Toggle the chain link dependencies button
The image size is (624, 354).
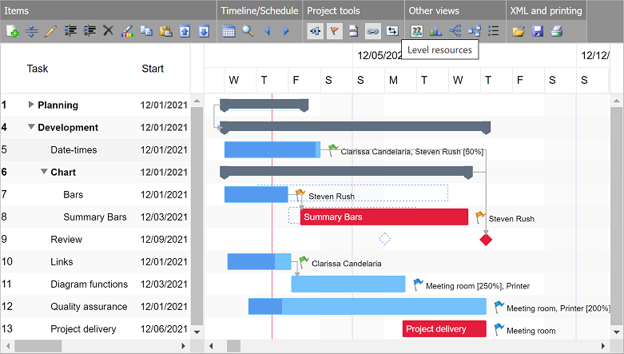[372, 31]
